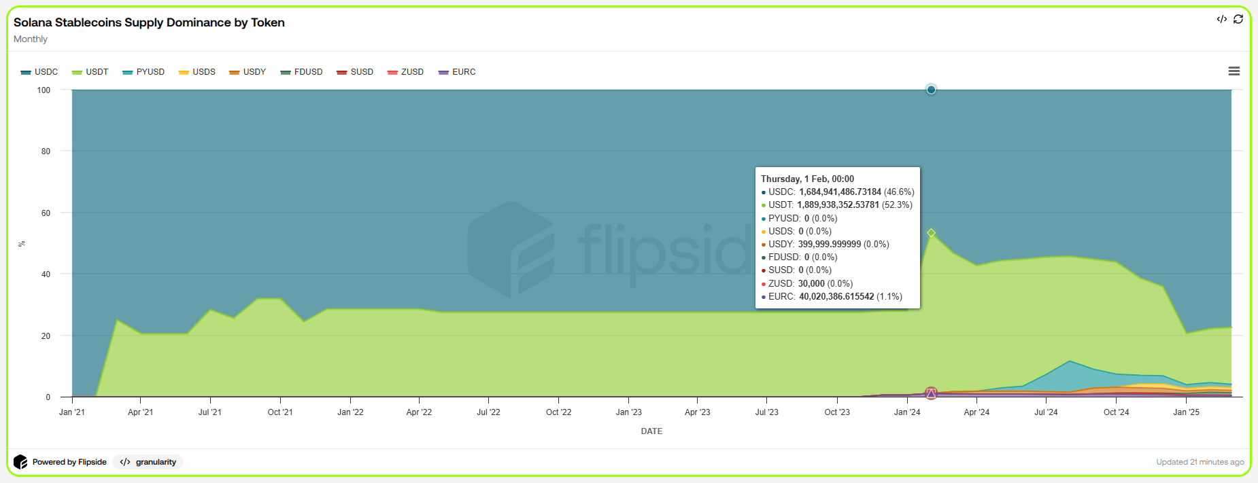1258x483 pixels.
Task: Click the Powered by Flipside link
Action: pos(69,462)
